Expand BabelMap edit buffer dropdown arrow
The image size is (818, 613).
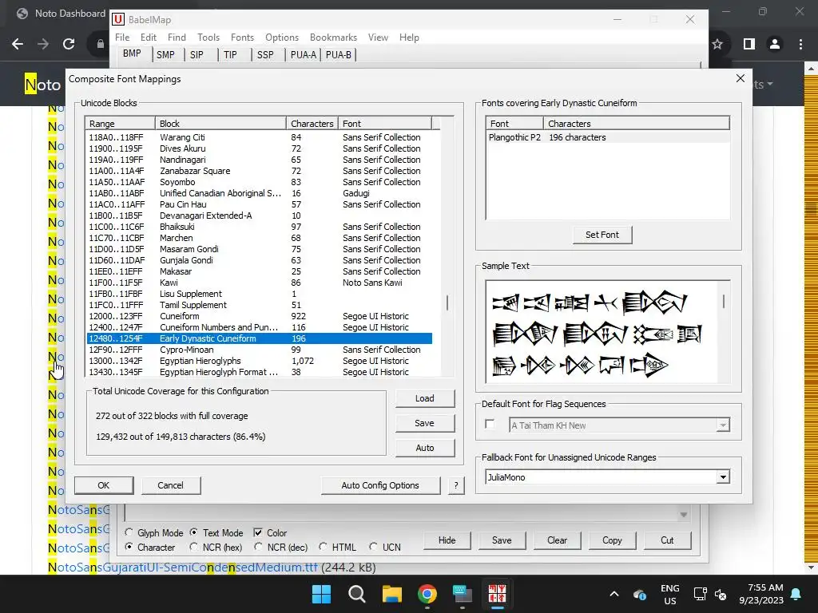[x=684, y=515]
